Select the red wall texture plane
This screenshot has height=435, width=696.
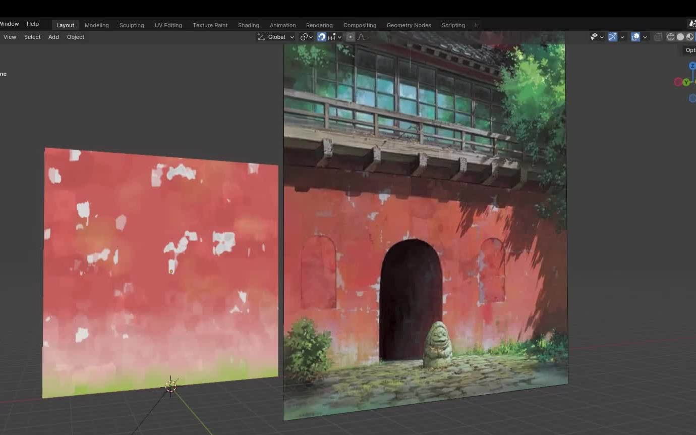coord(160,273)
